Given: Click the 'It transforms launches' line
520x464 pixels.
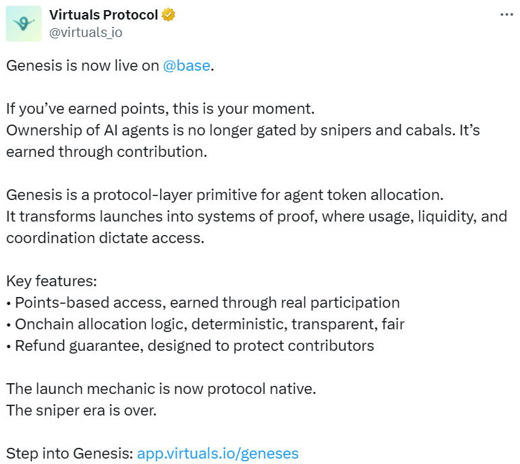Looking at the screenshot, I should [x=256, y=217].
